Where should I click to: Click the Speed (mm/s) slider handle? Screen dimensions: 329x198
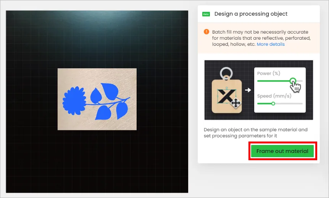(x=273, y=103)
